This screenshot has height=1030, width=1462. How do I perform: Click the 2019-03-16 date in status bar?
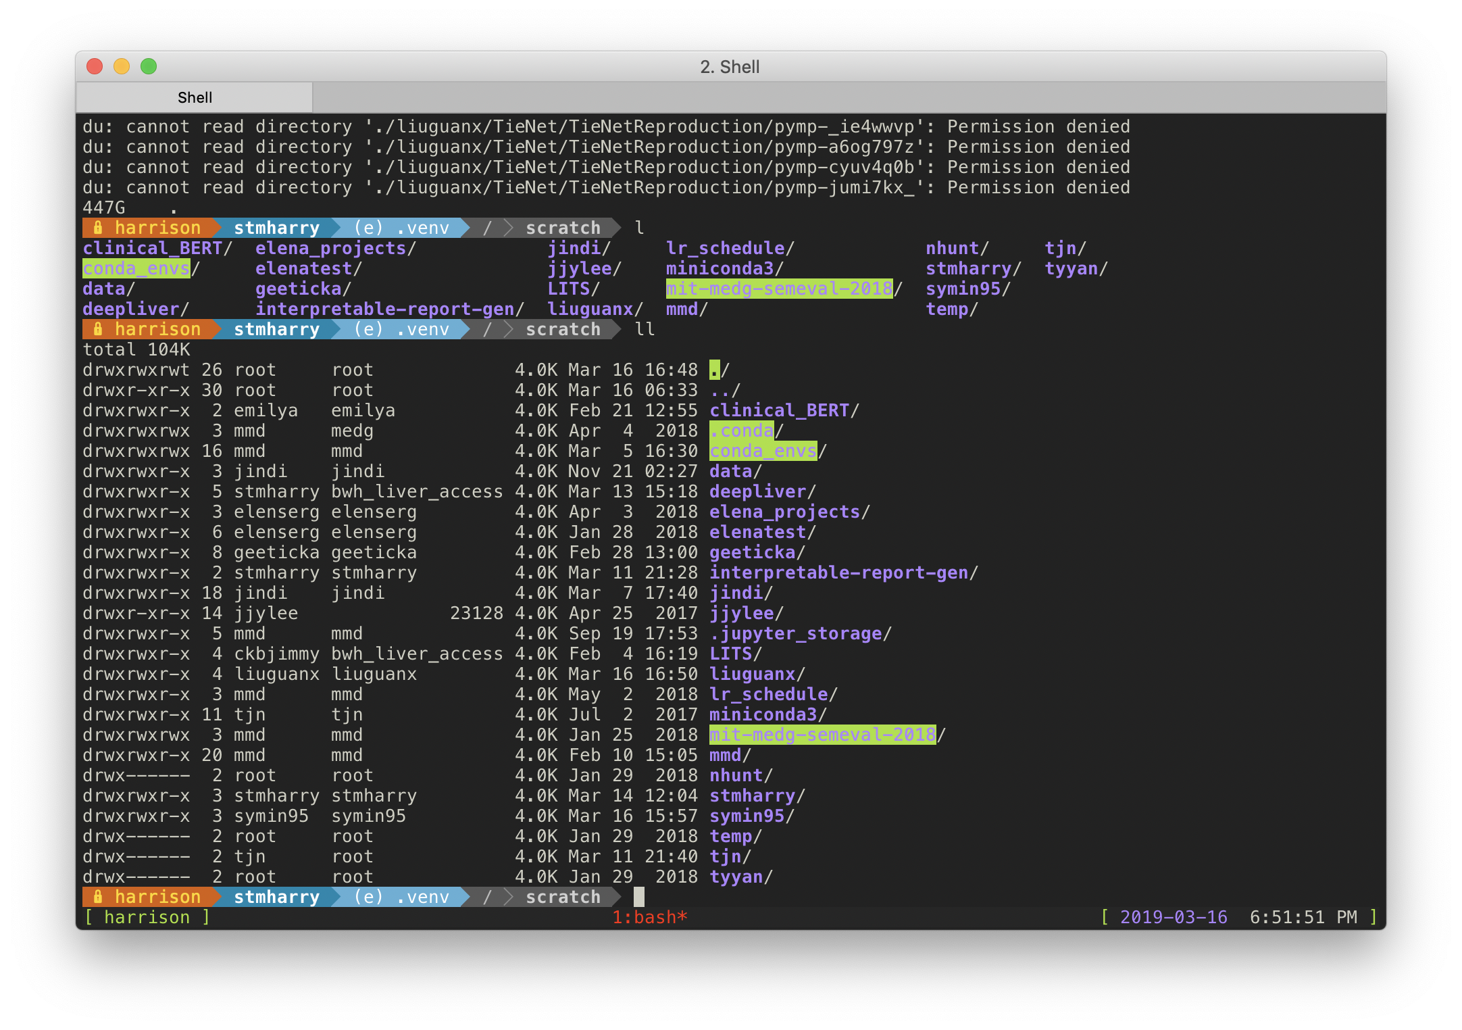(1174, 917)
